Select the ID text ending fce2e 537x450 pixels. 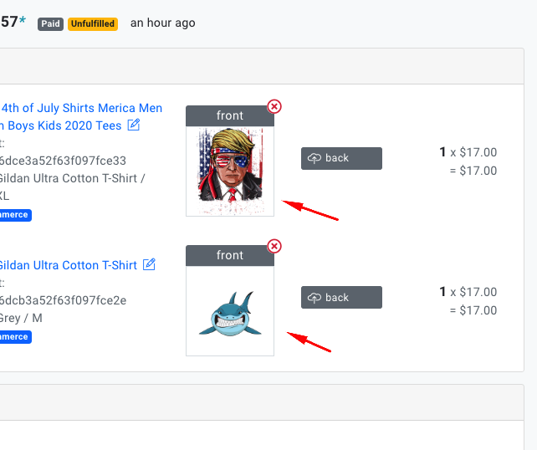coord(63,300)
